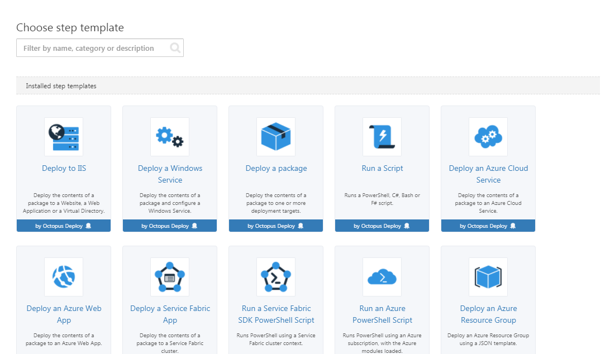Image resolution: width=610 pixels, height=354 pixels.
Task: Click the Azure Web App globe icon
Action: pos(63,276)
